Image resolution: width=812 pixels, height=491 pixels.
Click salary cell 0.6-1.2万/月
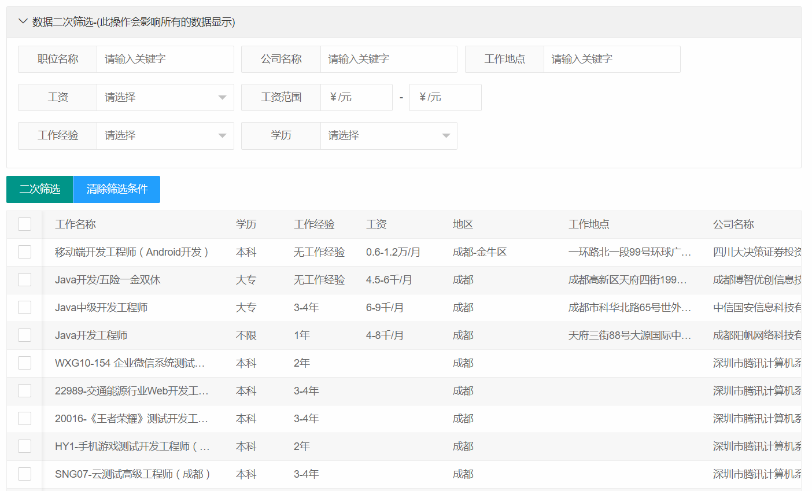point(393,252)
